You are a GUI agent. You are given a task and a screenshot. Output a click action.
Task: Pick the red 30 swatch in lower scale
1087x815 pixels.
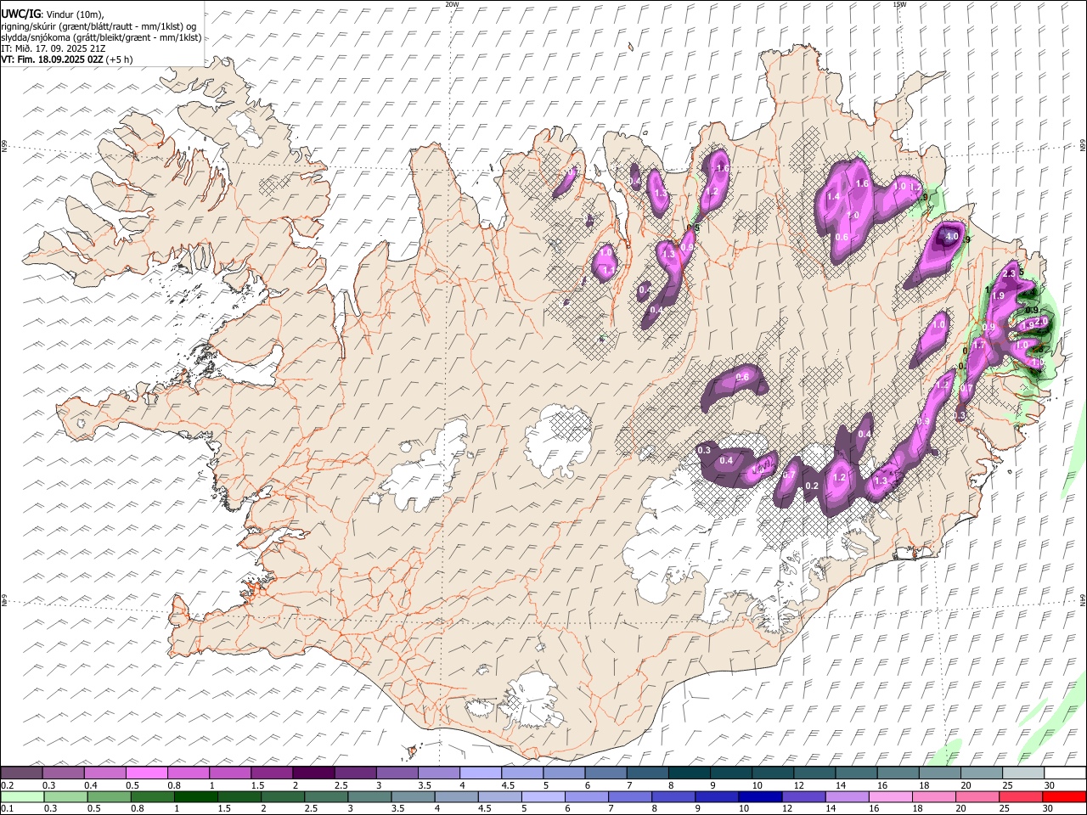(x=1063, y=797)
